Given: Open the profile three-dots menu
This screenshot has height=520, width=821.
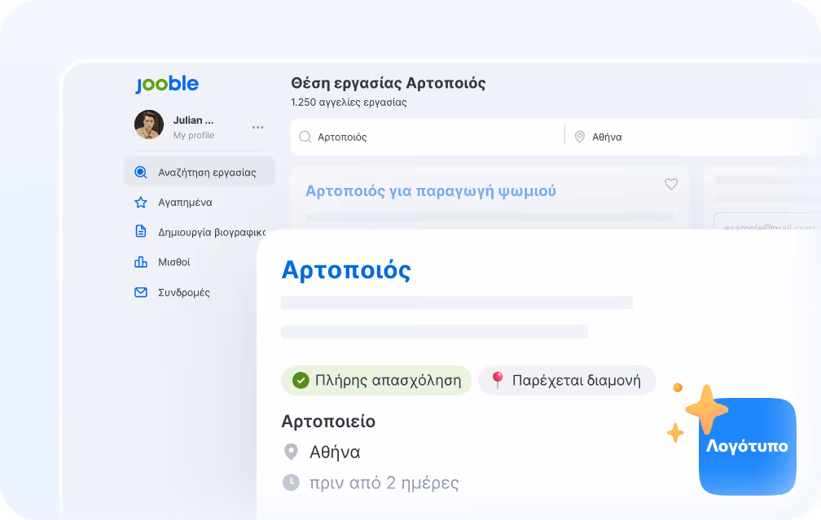Looking at the screenshot, I should point(257,128).
